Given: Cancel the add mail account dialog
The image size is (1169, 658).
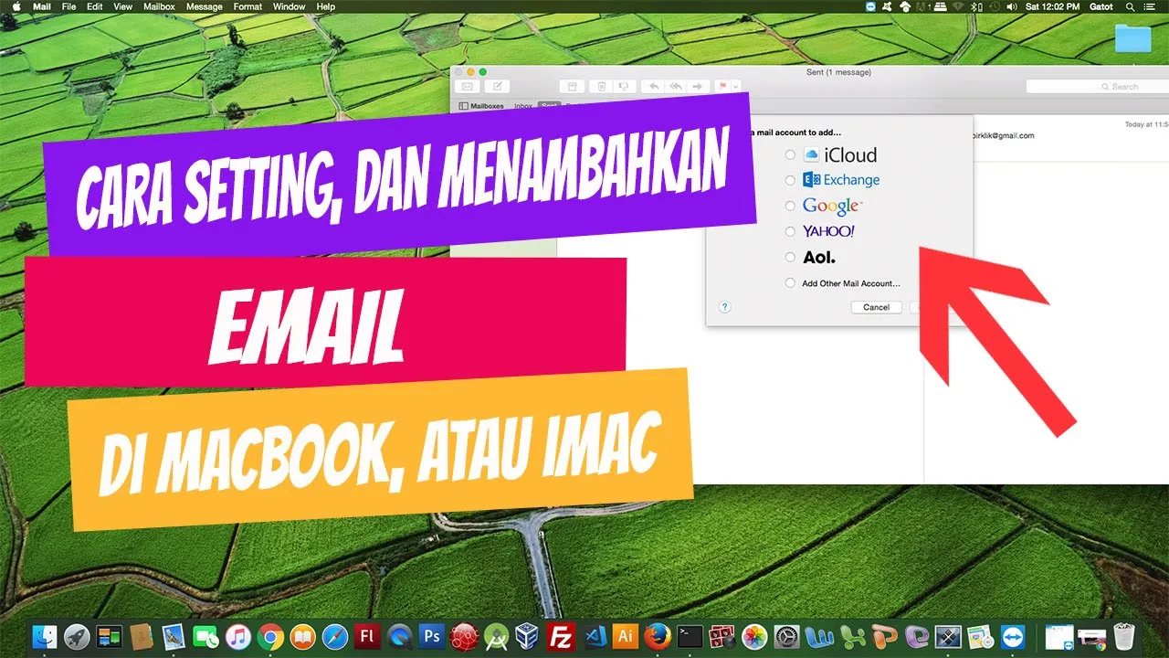Looking at the screenshot, I should [x=876, y=307].
